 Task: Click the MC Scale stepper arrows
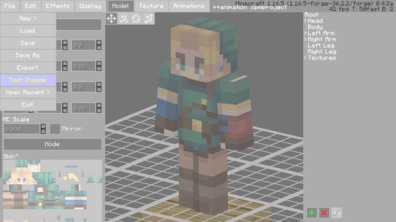point(43,129)
